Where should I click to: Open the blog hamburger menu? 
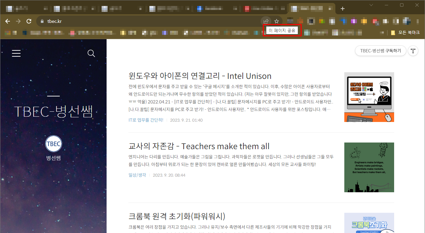tap(16, 53)
